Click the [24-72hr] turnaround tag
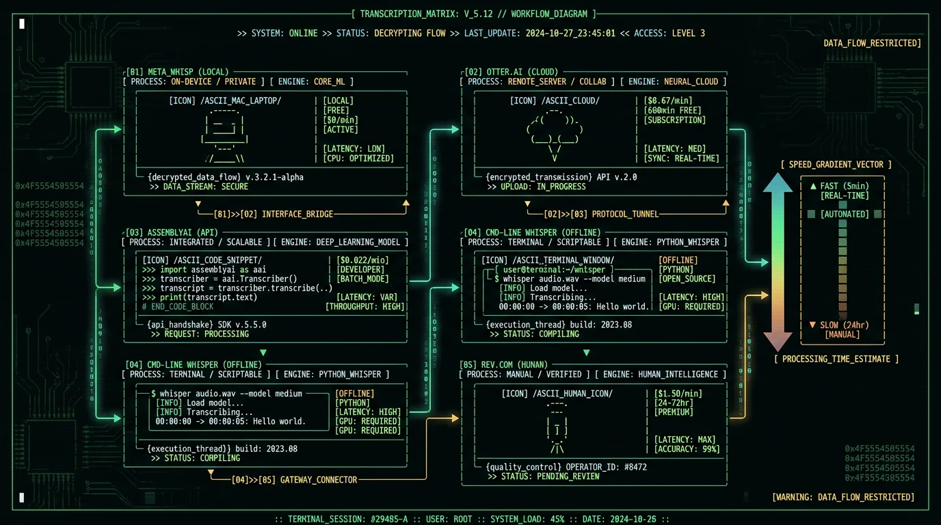Screen dimensions: 941x525 pos(674,403)
